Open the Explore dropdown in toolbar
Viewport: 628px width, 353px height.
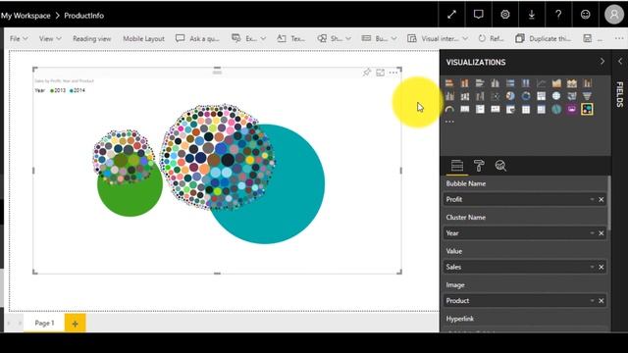pyautogui.click(x=248, y=38)
